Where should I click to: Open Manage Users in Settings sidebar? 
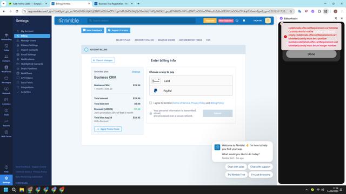[x=28, y=40]
